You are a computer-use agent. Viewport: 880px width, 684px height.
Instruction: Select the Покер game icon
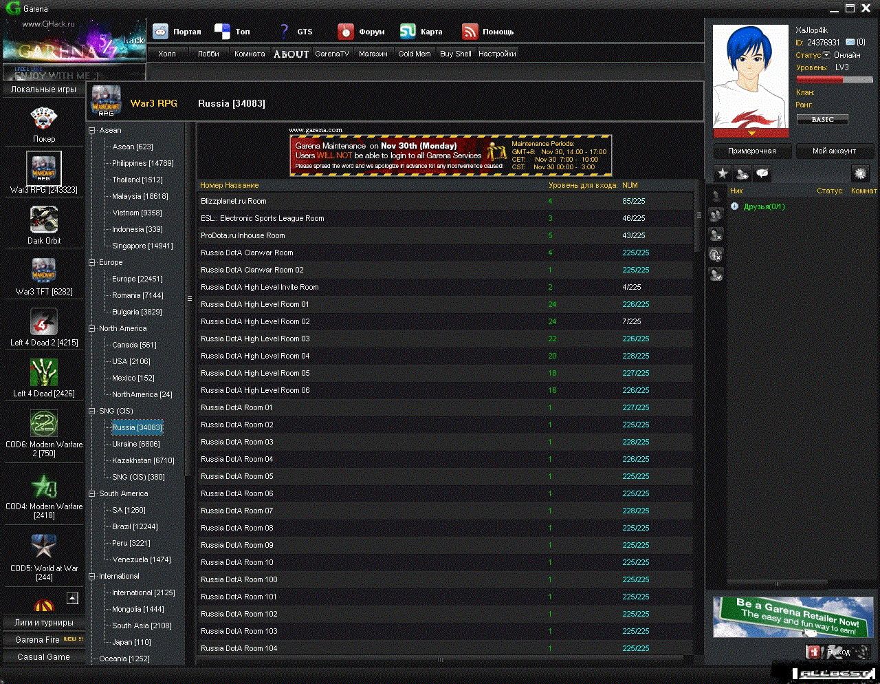(x=44, y=118)
